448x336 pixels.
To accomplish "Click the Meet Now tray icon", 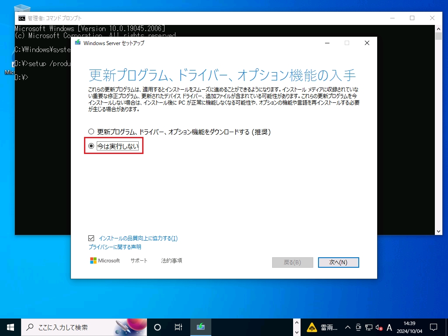I will point(358,327).
